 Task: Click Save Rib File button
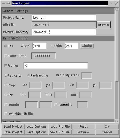(x=60, y=132)
